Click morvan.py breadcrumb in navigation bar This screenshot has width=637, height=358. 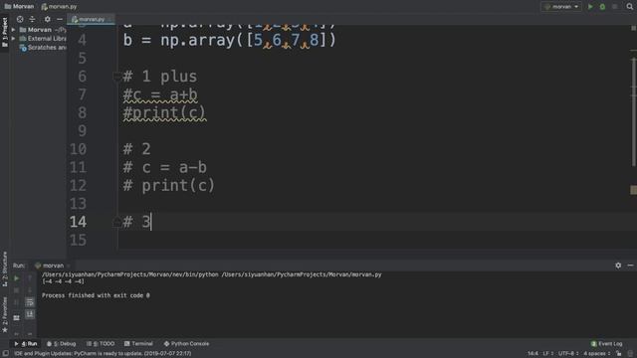(59, 7)
